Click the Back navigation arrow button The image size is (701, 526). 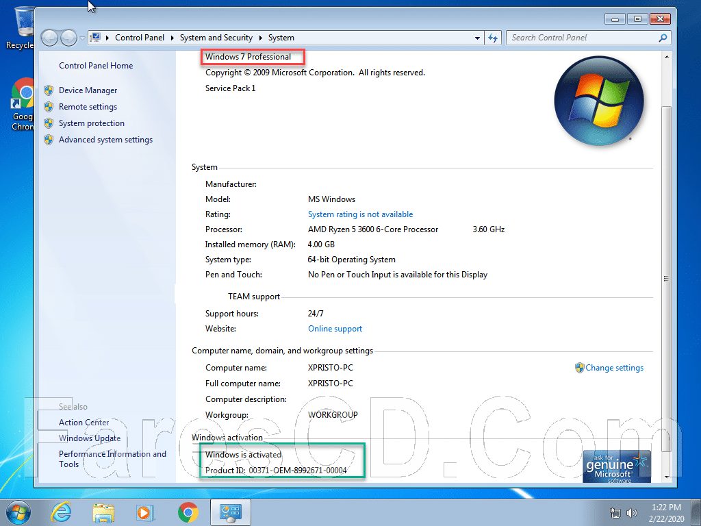point(49,38)
